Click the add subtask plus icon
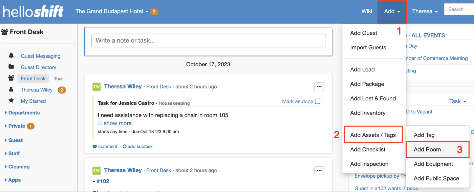Image resolution: width=474 pixels, height=192 pixels. pyautogui.click(x=124, y=147)
